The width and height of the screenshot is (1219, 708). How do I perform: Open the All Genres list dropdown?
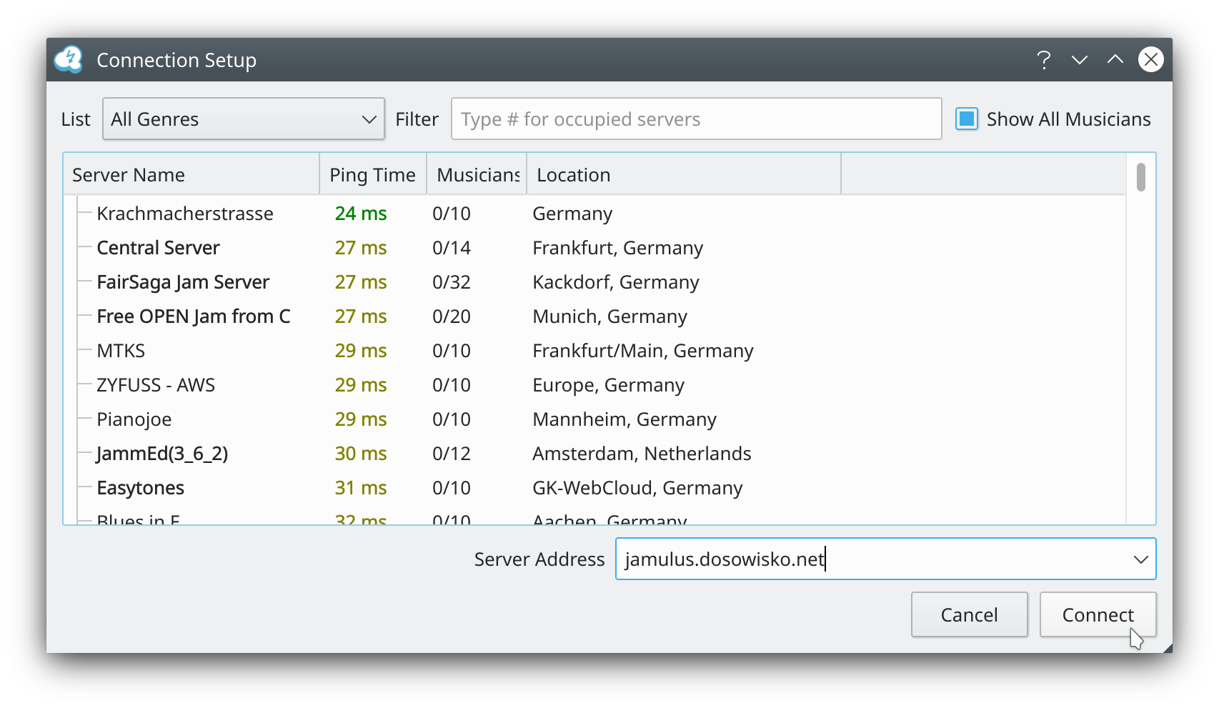244,119
